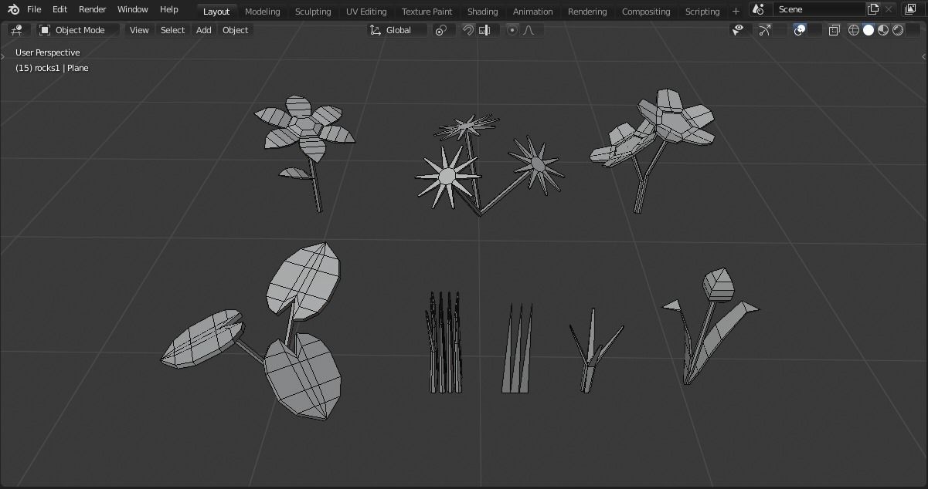Viewport: 928px width, 489px height.
Task: Click the transform pivot point icon
Action: [x=441, y=30]
